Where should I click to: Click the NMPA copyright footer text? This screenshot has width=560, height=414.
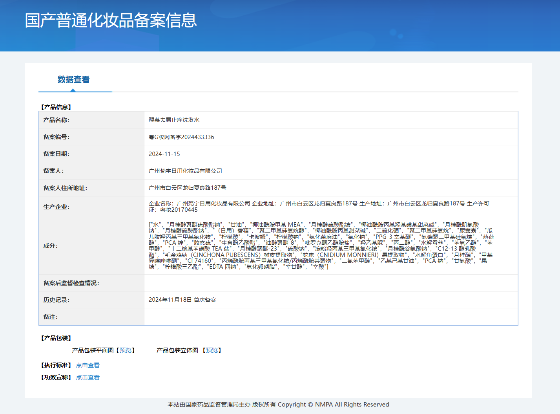(278, 405)
